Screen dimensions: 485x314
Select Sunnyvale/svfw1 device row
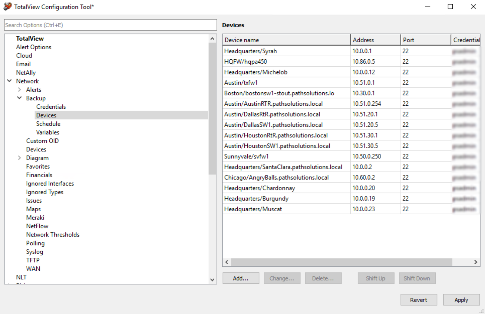[x=351, y=156]
